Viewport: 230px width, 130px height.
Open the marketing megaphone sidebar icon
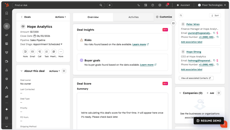pyautogui.click(x=7, y=35)
